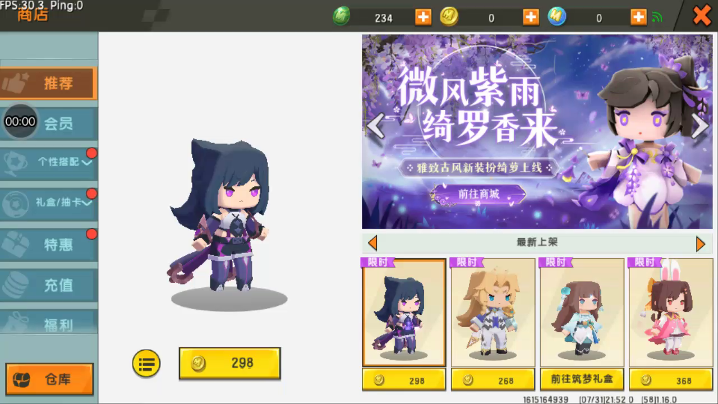718x404 pixels.
Task: Buy the outfit with the 298 price button
Action: coord(230,363)
